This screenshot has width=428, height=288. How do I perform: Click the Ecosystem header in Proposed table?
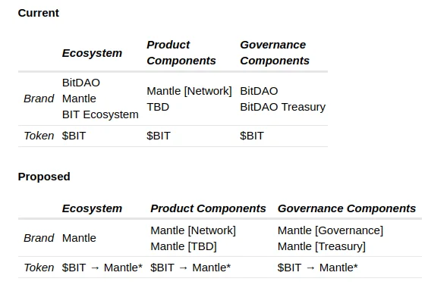(92, 208)
